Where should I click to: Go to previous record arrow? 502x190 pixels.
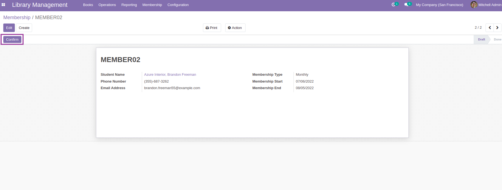click(490, 28)
